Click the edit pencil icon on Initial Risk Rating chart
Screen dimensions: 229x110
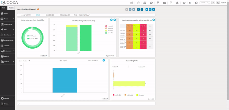tap(111, 20)
